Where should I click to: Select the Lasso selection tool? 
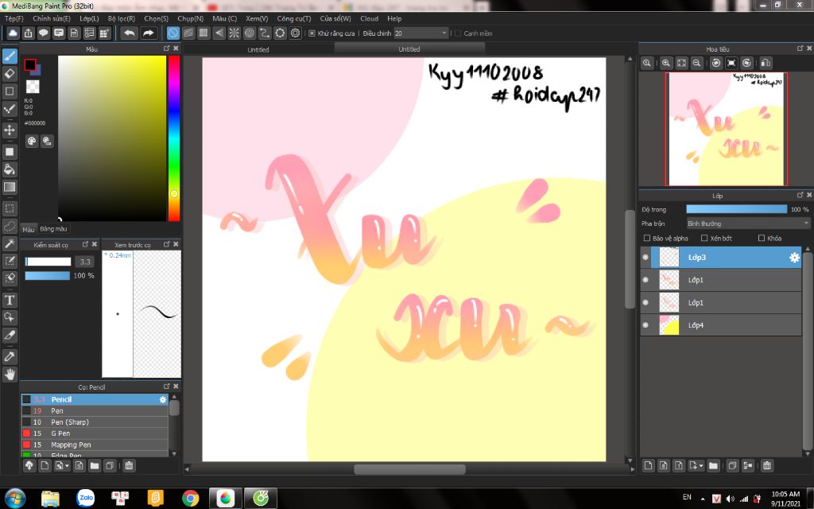pos(10,227)
